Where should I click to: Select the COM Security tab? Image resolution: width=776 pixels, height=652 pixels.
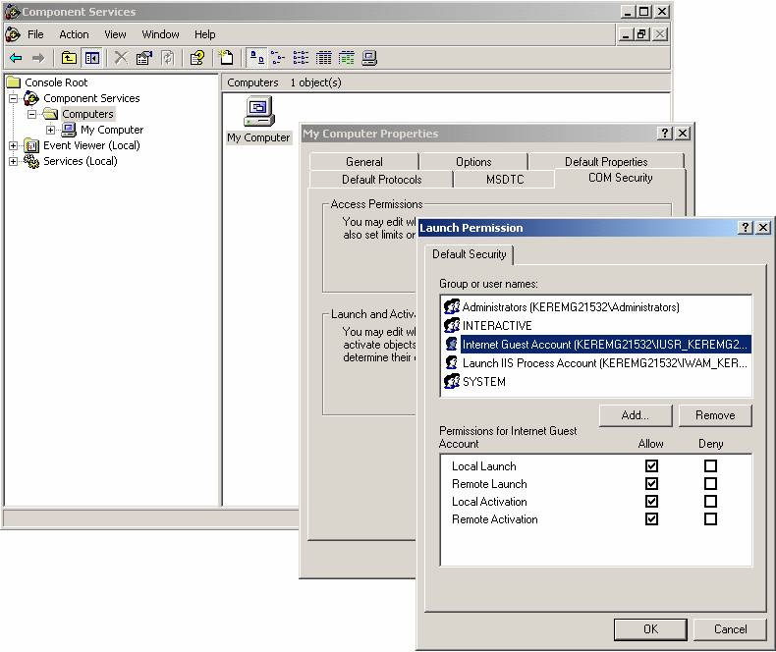(x=620, y=178)
